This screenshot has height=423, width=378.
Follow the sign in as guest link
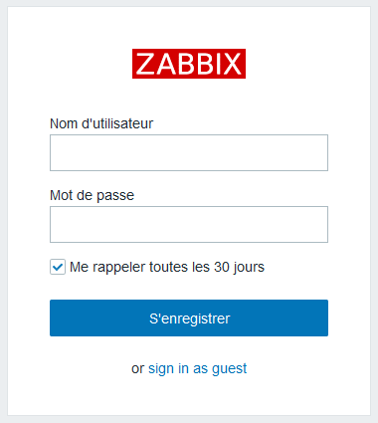(198, 368)
